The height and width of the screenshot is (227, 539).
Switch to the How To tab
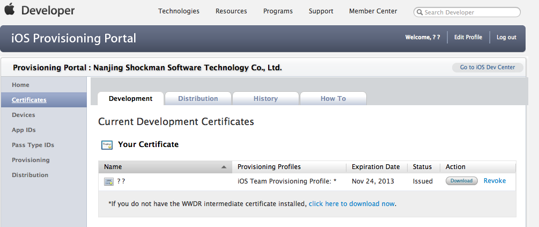(333, 98)
